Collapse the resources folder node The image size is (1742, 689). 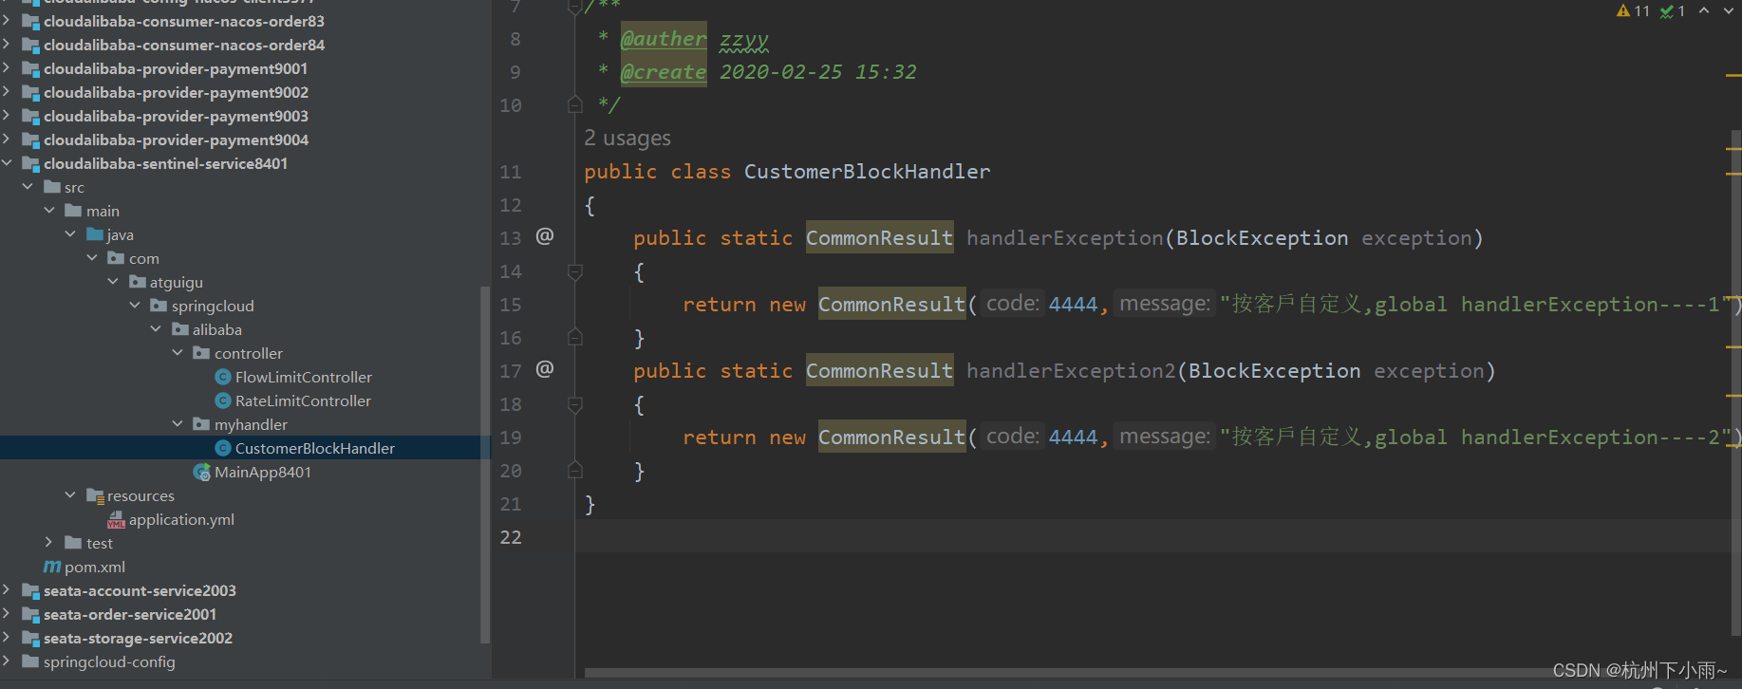[70, 495]
